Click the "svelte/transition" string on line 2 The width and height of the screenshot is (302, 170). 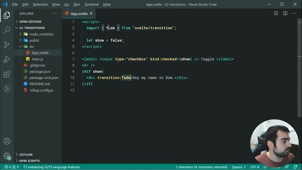tap(153, 28)
